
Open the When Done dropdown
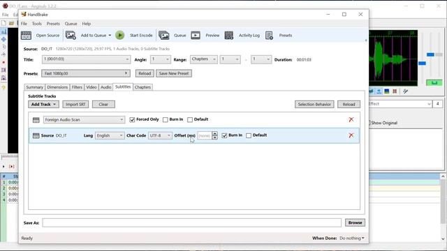point(352,238)
